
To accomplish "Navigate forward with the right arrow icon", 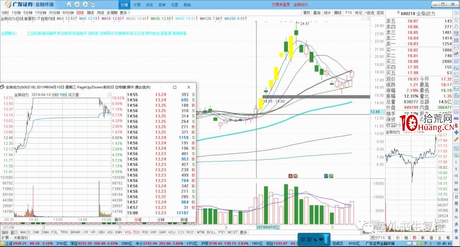I will (x=85, y=4).
